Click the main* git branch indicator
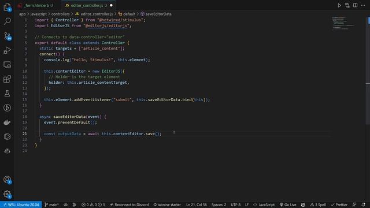This screenshot has width=370, height=208. tap(51, 205)
